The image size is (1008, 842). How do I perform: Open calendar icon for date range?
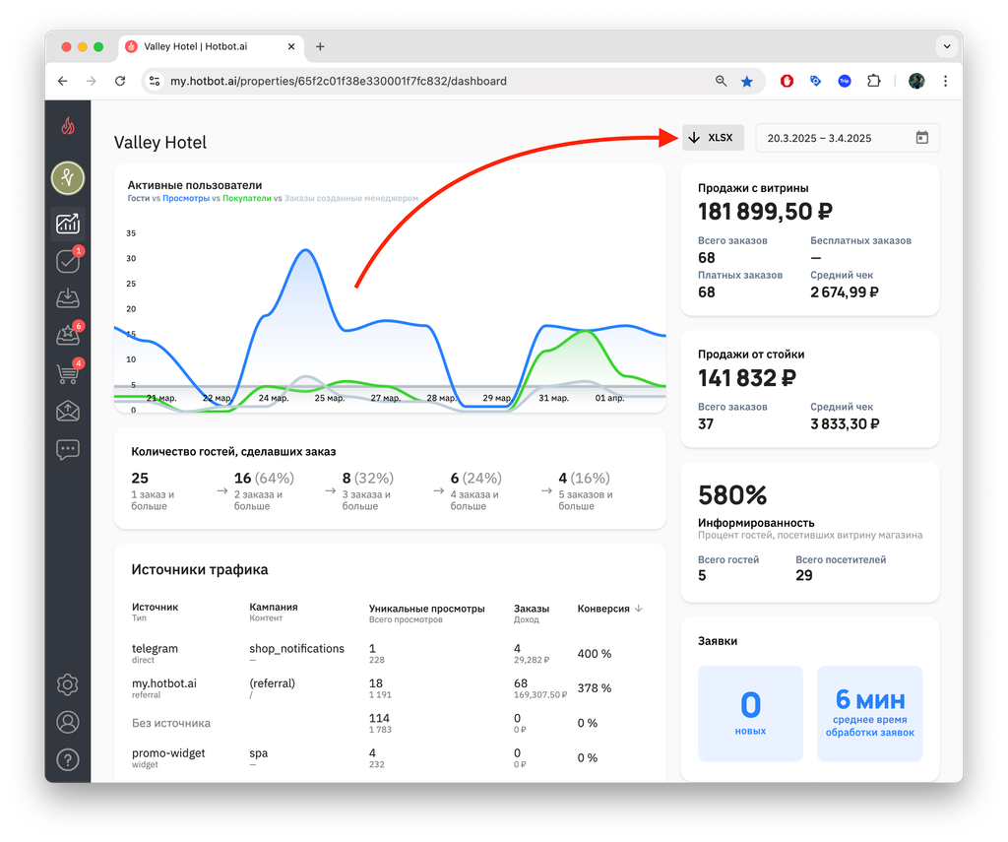click(x=921, y=138)
